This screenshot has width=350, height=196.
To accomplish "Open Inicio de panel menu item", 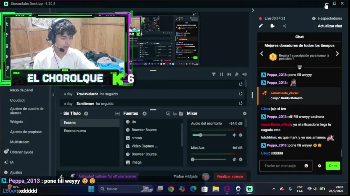I will pos(22,90).
